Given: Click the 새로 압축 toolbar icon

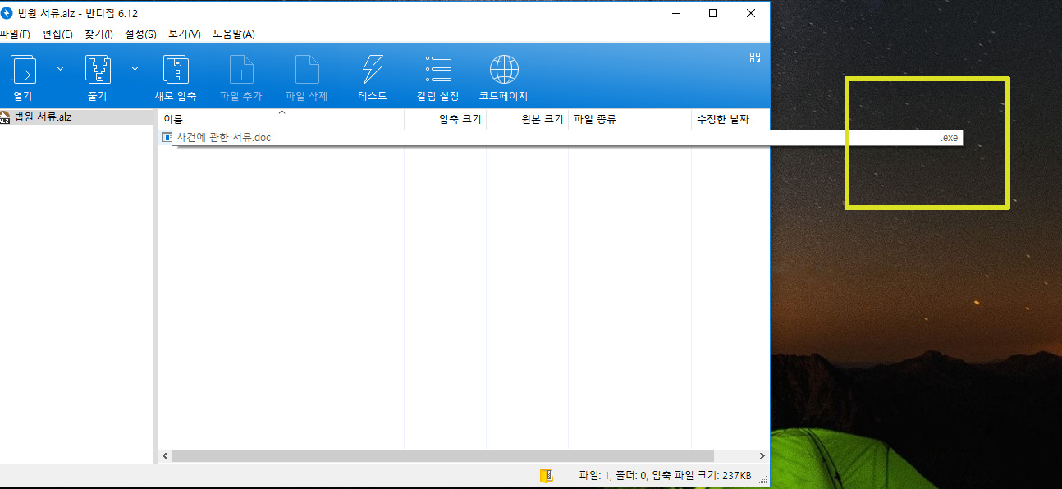Looking at the screenshot, I should [176, 70].
